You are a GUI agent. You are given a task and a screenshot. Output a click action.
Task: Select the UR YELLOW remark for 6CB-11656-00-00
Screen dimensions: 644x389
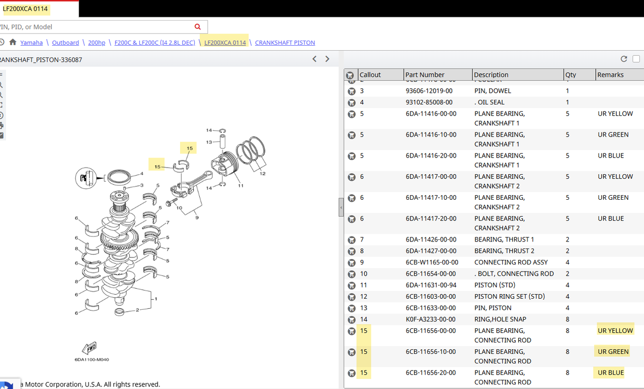point(615,330)
